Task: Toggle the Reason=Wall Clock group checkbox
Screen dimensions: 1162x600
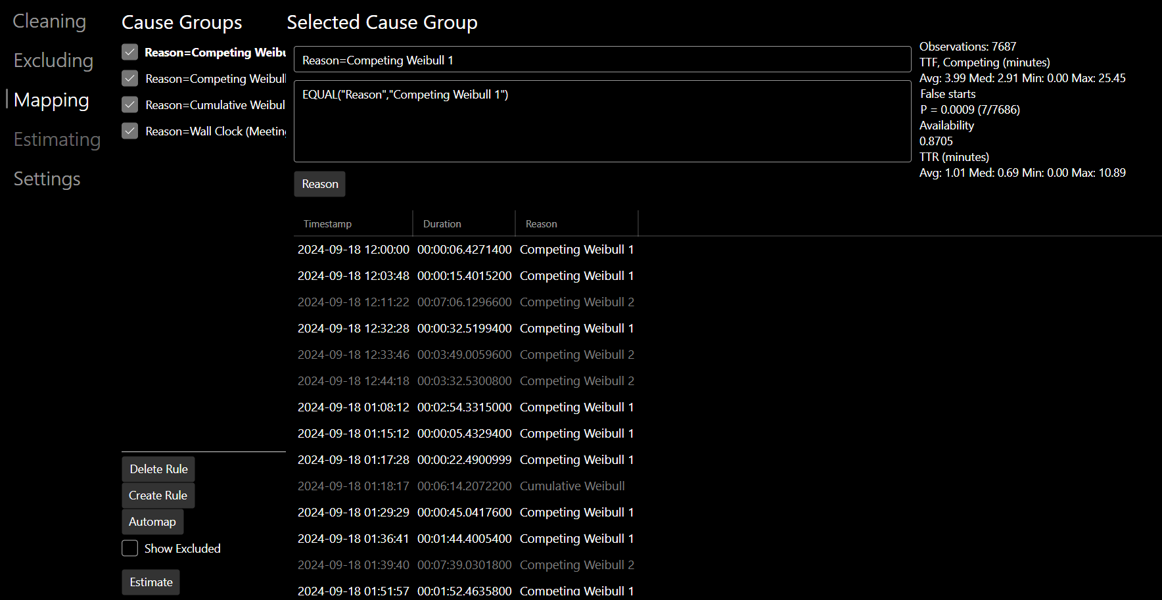Action: click(x=130, y=131)
